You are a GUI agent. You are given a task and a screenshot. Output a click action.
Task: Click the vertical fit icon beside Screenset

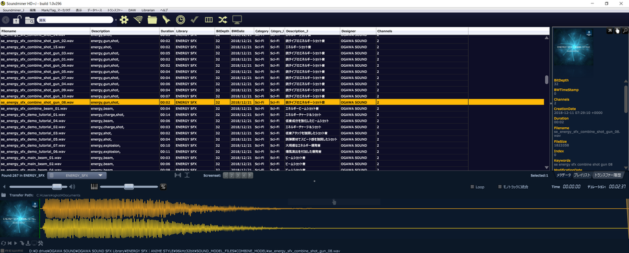[187, 176]
